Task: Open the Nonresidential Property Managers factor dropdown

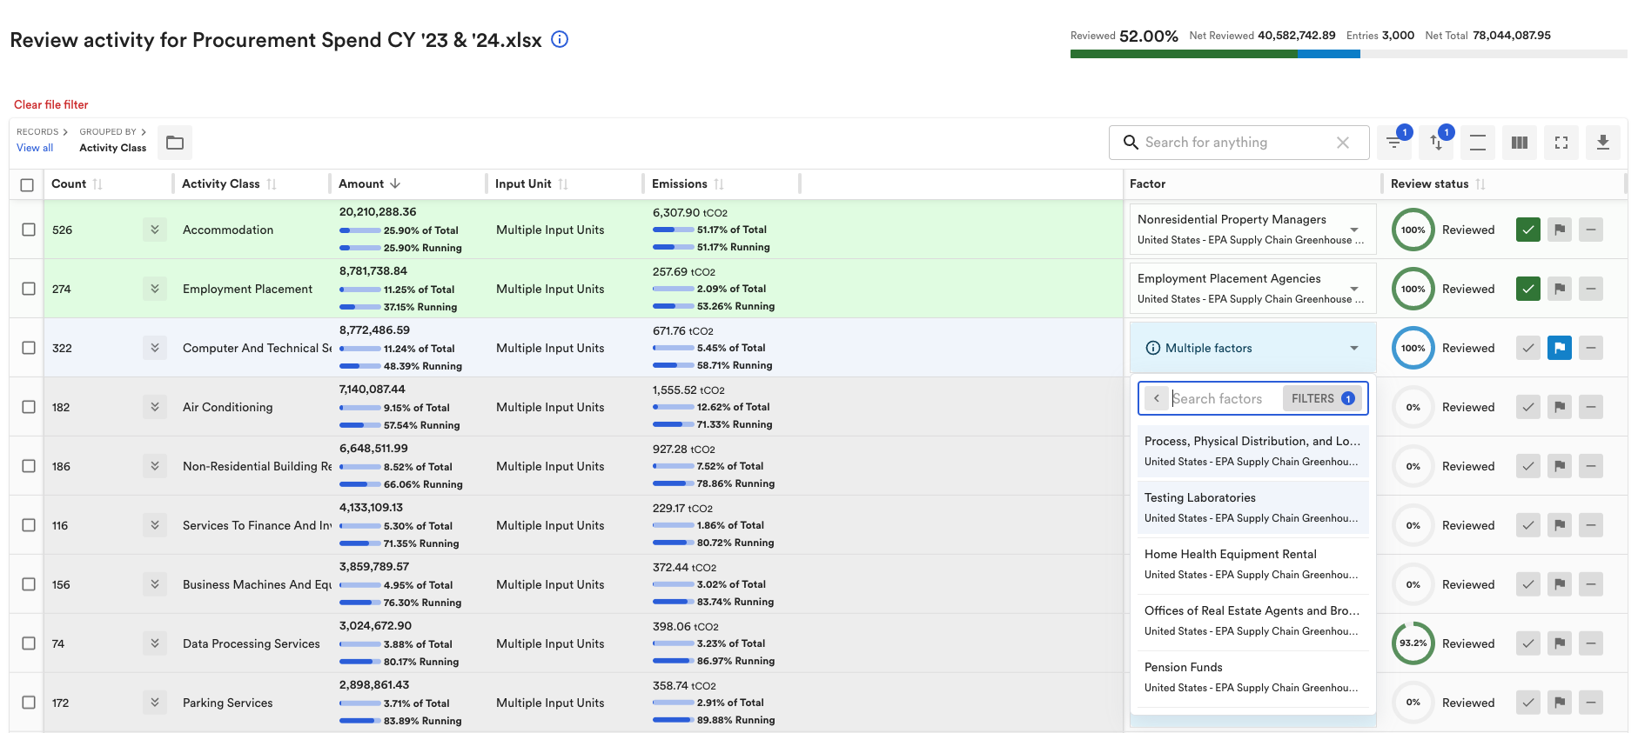Action: (x=1252, y=229)
